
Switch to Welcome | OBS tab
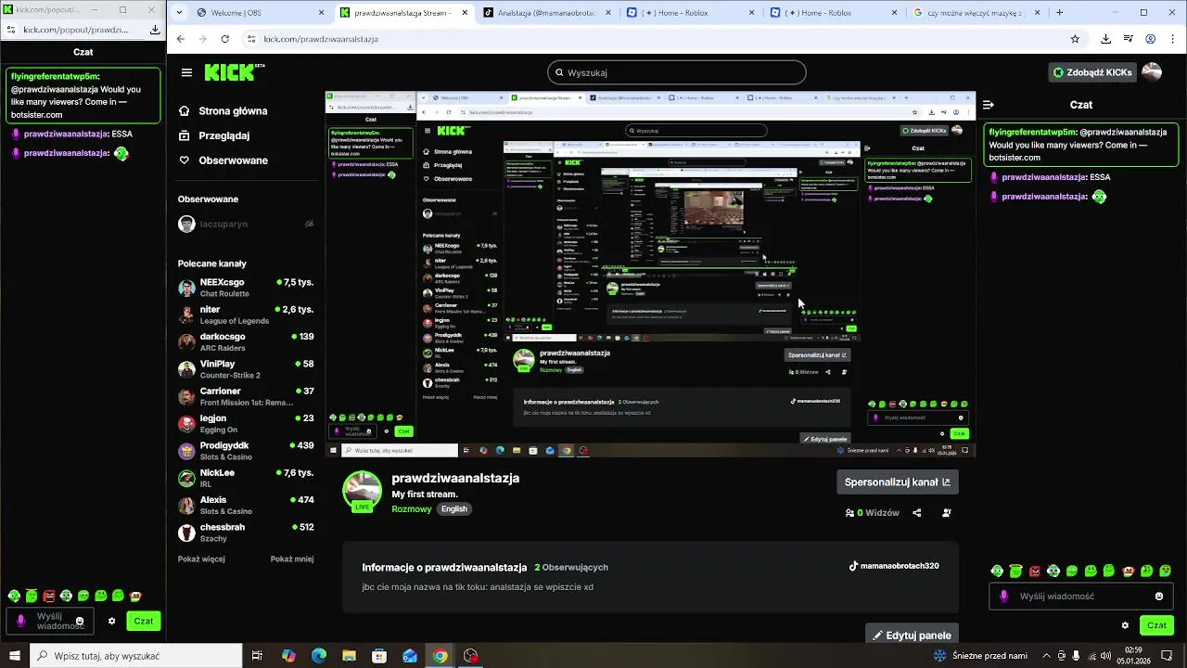point(262,13)
